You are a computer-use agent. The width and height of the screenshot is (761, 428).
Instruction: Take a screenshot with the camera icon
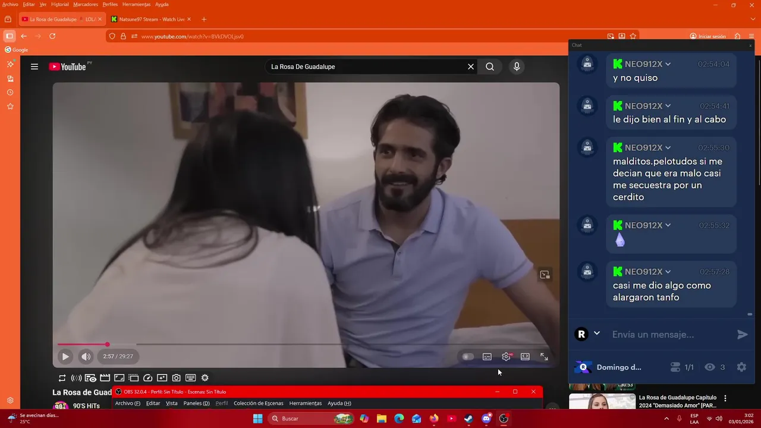177,377
